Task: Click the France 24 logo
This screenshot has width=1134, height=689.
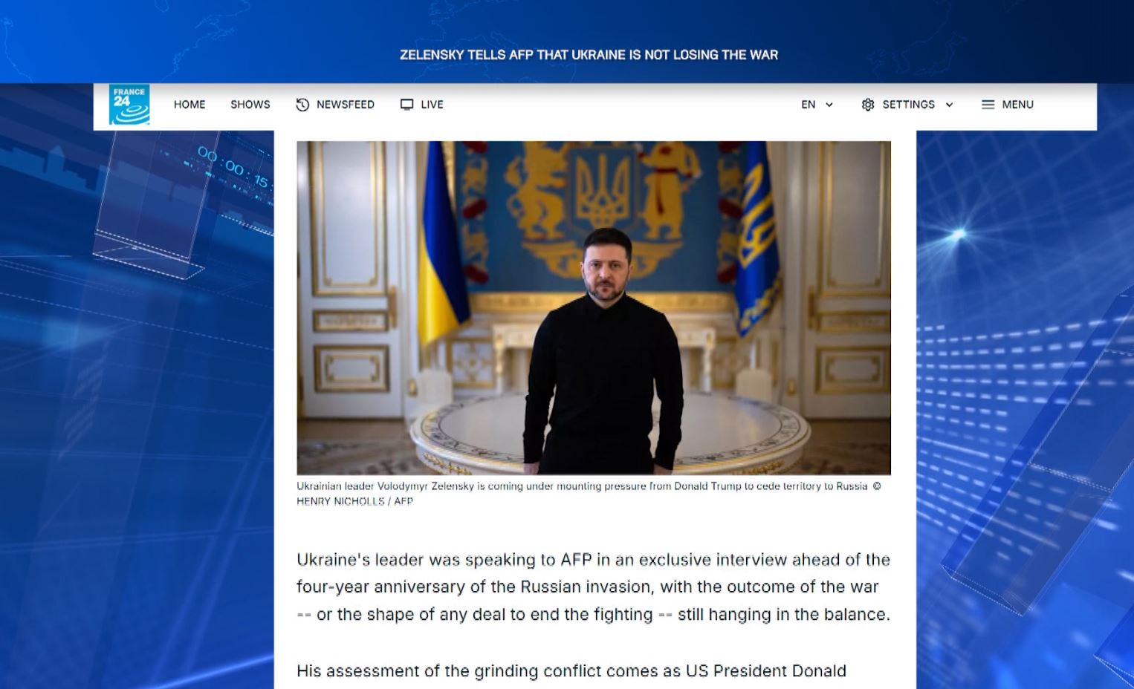Action: (129, 105)
